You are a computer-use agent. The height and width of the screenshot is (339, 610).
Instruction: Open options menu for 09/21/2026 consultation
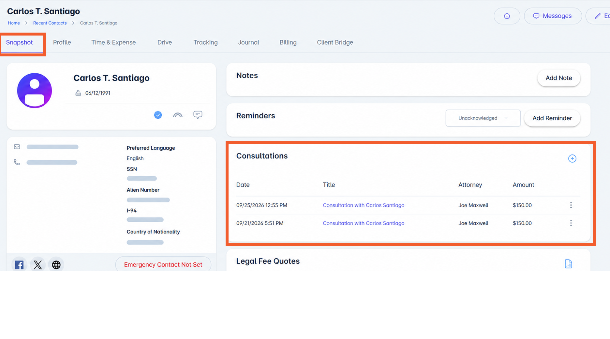coord(571,223)
